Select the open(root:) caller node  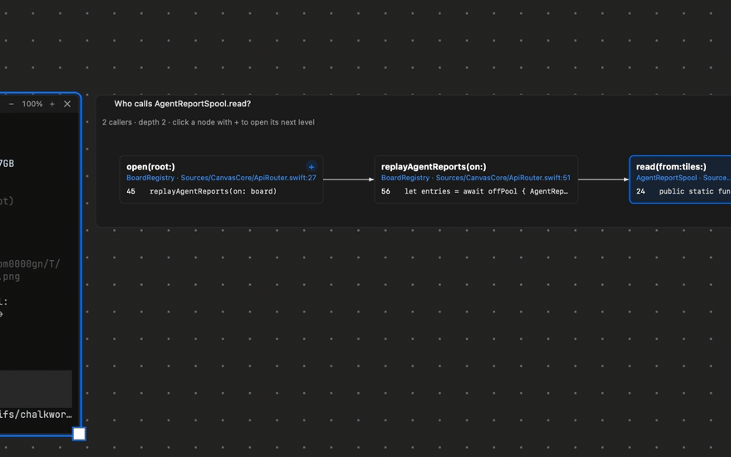pos(221,179)
